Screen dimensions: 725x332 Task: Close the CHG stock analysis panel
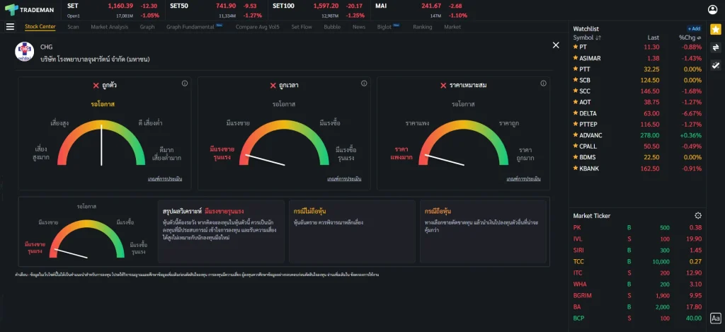tap(556, 45)
